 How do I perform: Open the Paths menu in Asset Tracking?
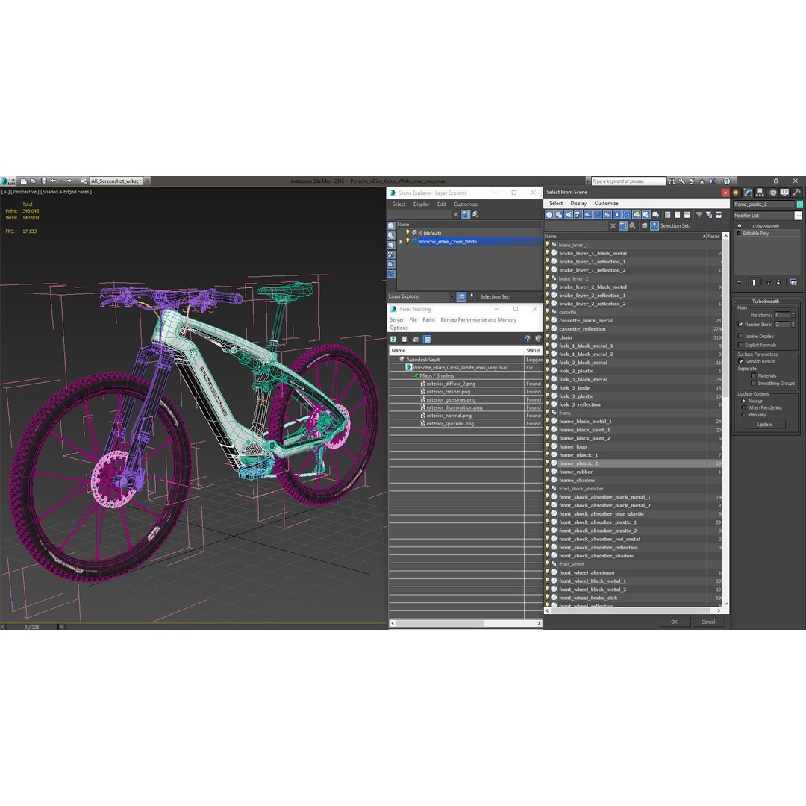[428, 319]
